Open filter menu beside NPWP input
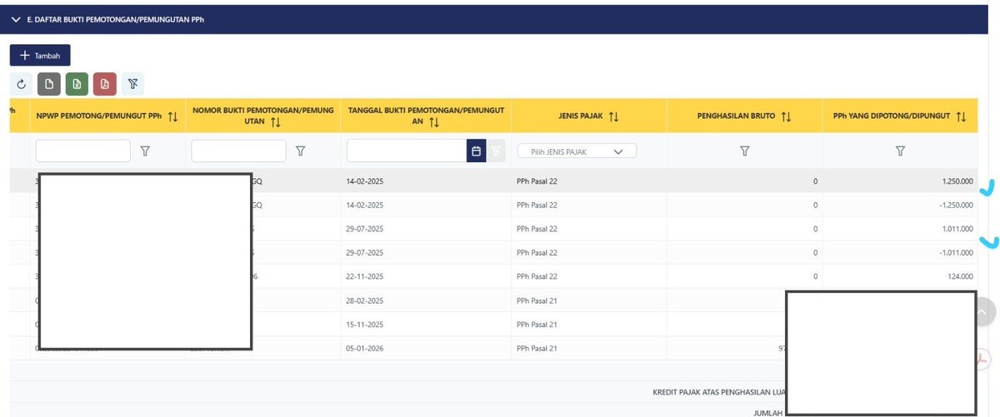Image resolution: width=1000 pixels, height=417 pixels. [x=145, y=151]
